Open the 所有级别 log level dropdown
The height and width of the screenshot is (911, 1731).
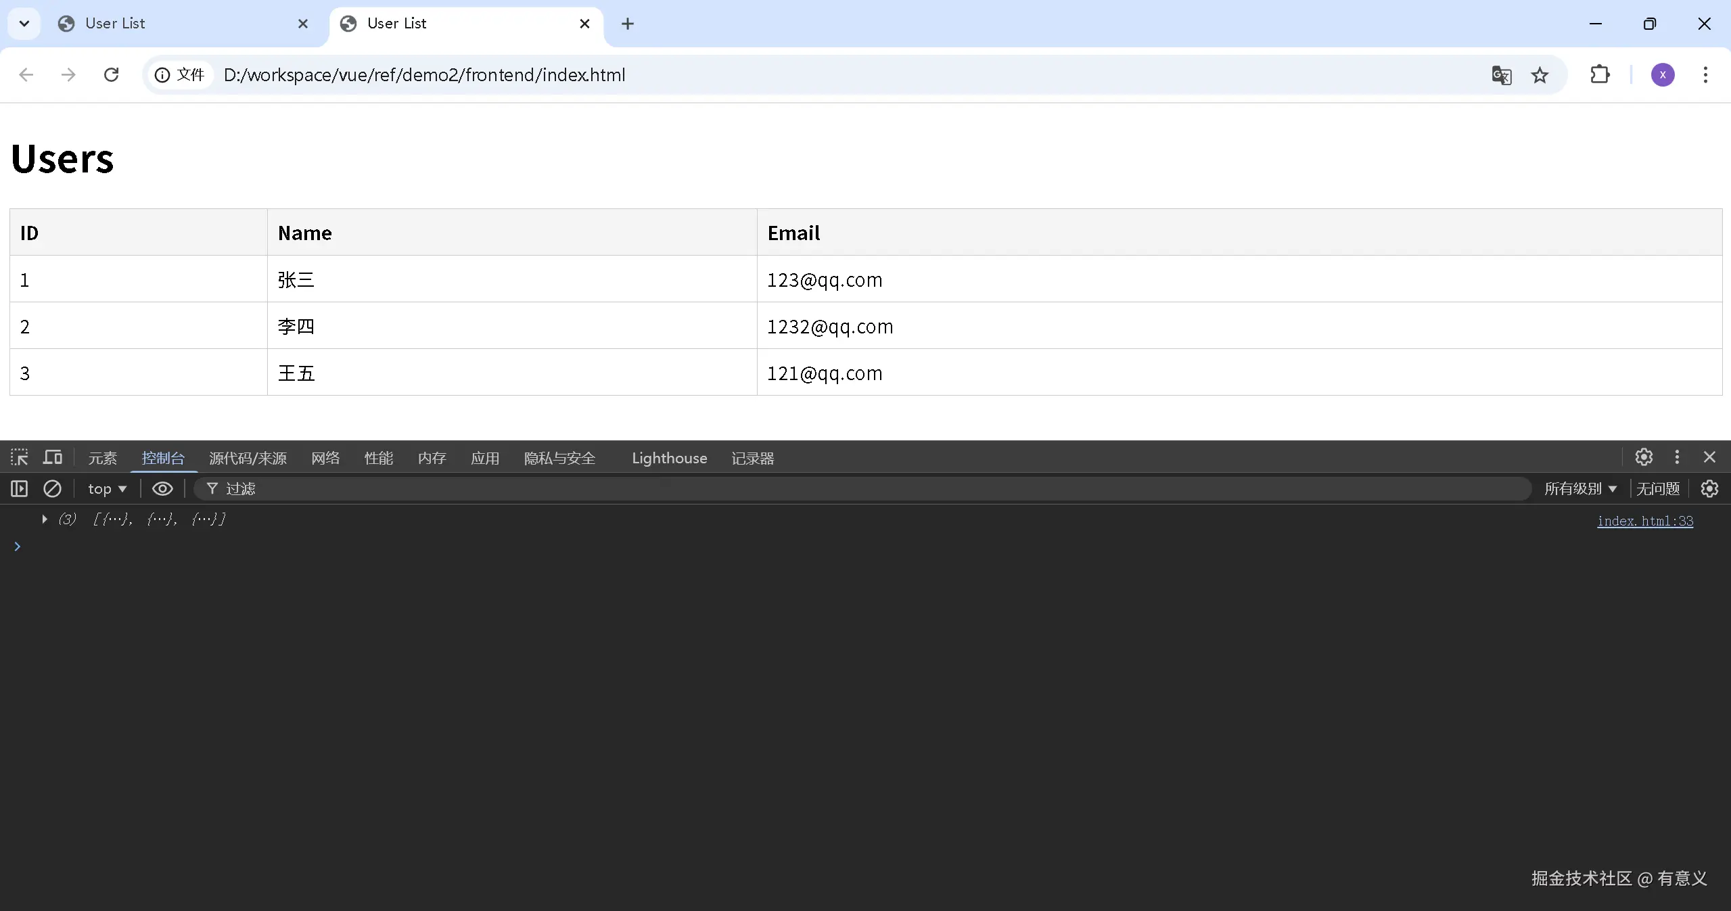coord(1580,488)
